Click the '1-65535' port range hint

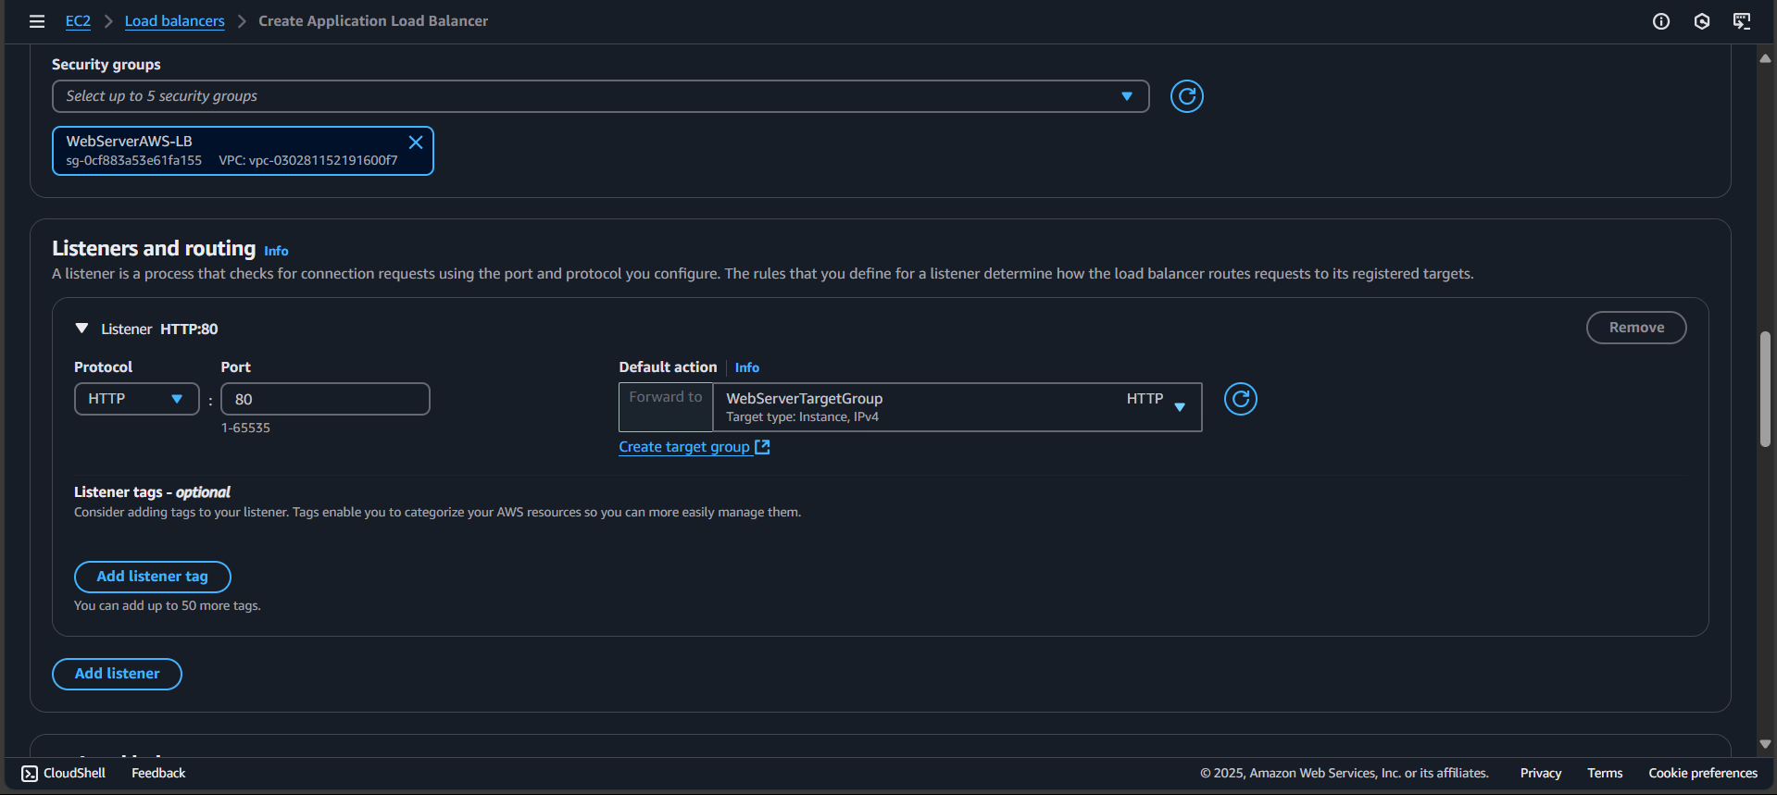point(245,428)
